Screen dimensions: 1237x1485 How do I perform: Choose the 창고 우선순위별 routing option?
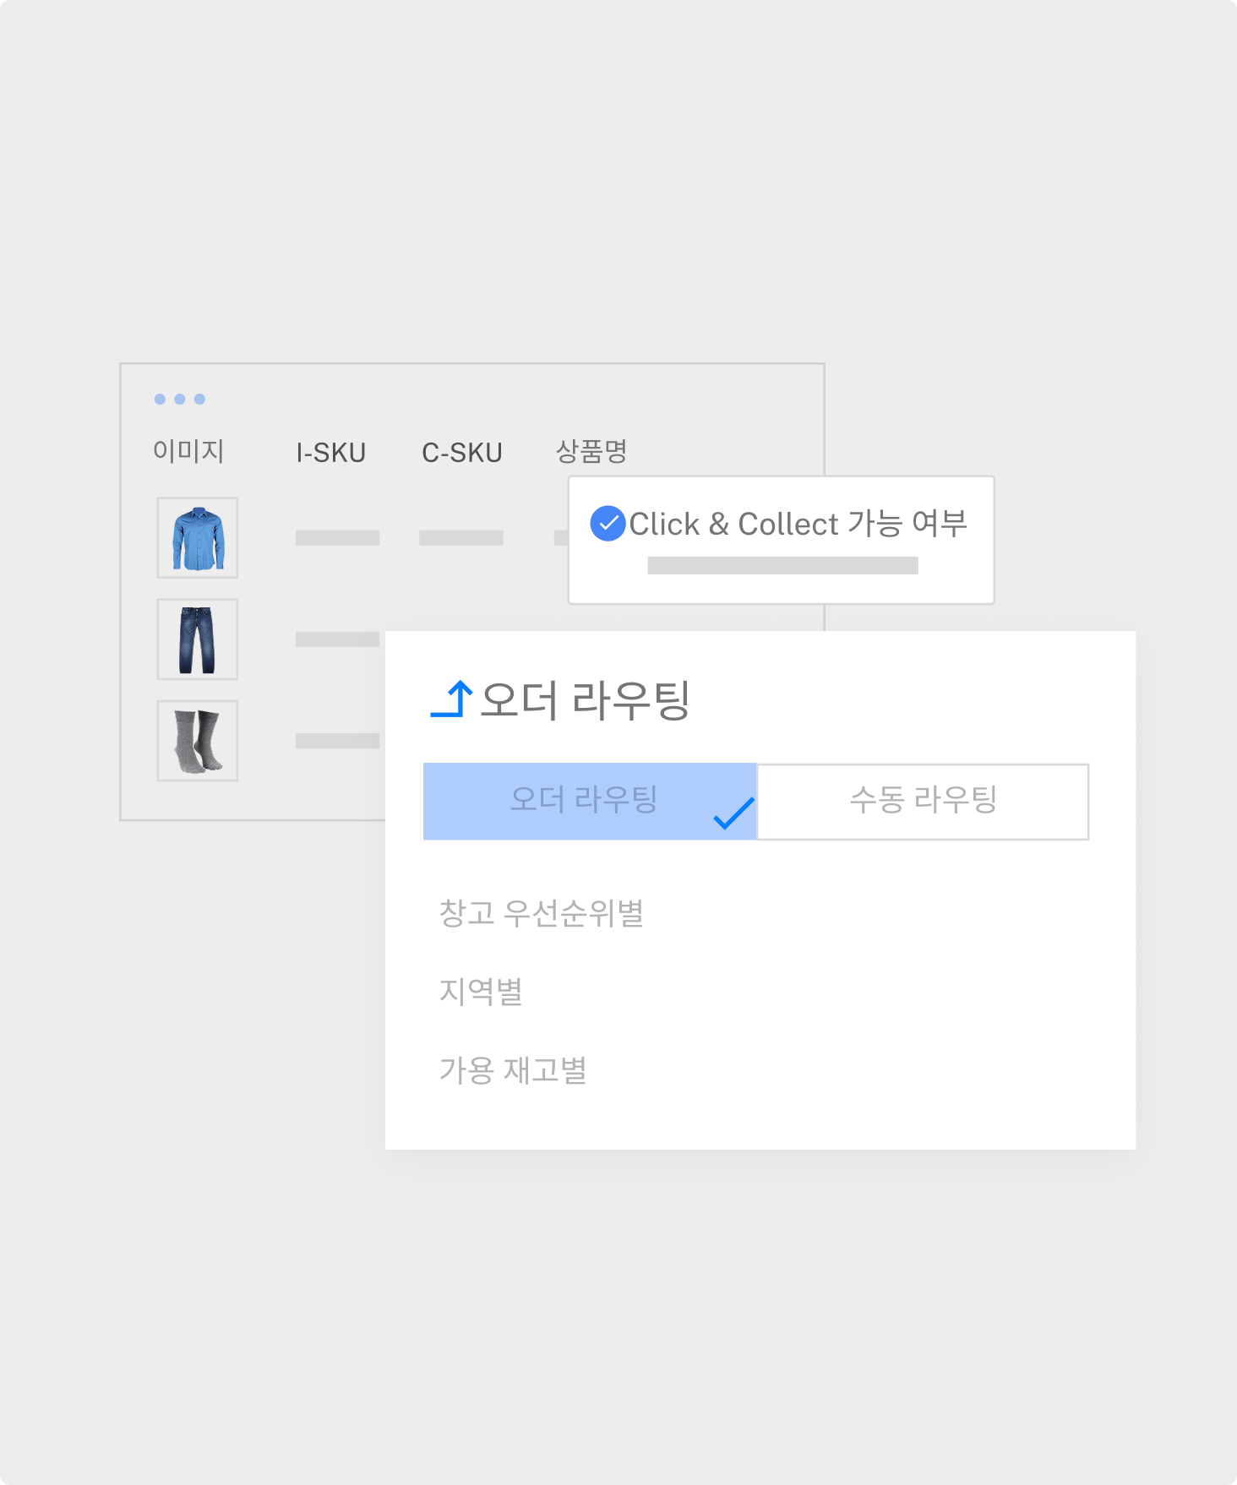pos(541,912)
